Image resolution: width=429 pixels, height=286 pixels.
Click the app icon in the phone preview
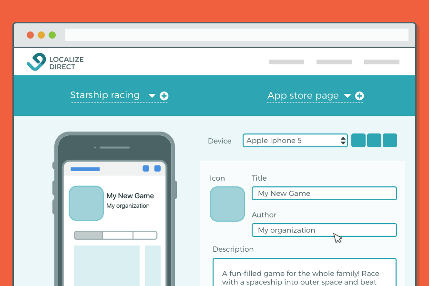[x=86, y=203]
